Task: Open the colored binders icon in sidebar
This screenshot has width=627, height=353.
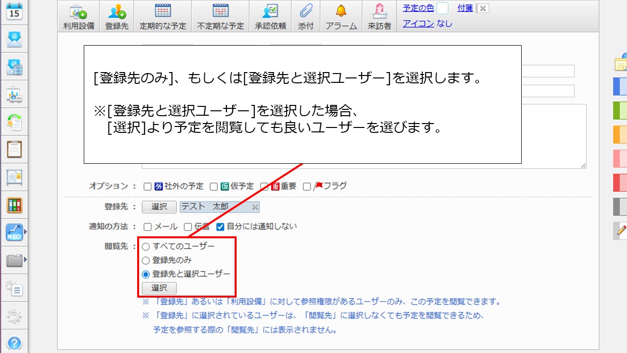Action: (x=14, y=205)
